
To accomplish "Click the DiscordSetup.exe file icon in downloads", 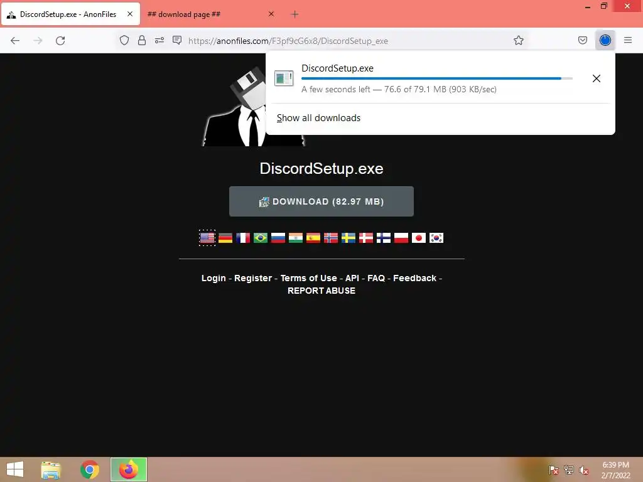I will tap(284, 78).
